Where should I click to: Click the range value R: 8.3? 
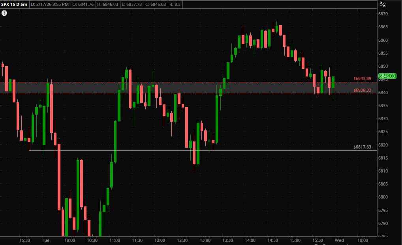(175, 4)
